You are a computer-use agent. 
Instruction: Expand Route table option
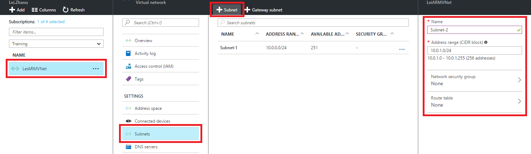tap(475, 102)
